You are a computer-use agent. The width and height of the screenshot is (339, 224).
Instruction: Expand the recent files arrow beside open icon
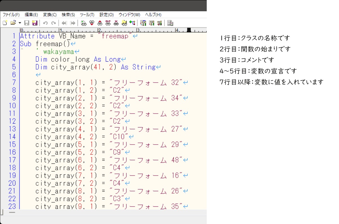coord(20,23)
